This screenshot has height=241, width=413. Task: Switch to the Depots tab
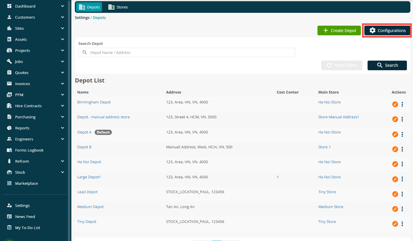tap(89, 7)
